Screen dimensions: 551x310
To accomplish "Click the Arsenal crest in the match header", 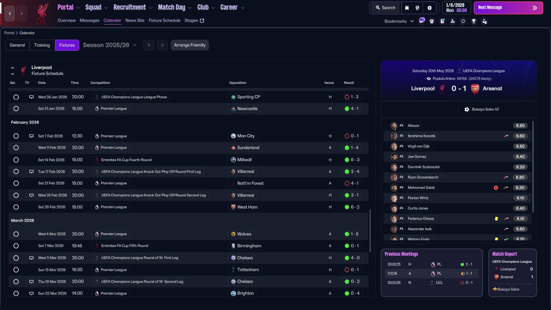I will coord(475,89).
